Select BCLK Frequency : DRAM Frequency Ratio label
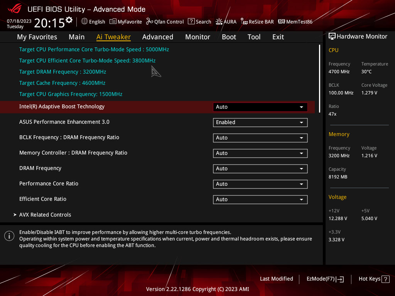Viewport: 395px width, 296px height. 69,137
